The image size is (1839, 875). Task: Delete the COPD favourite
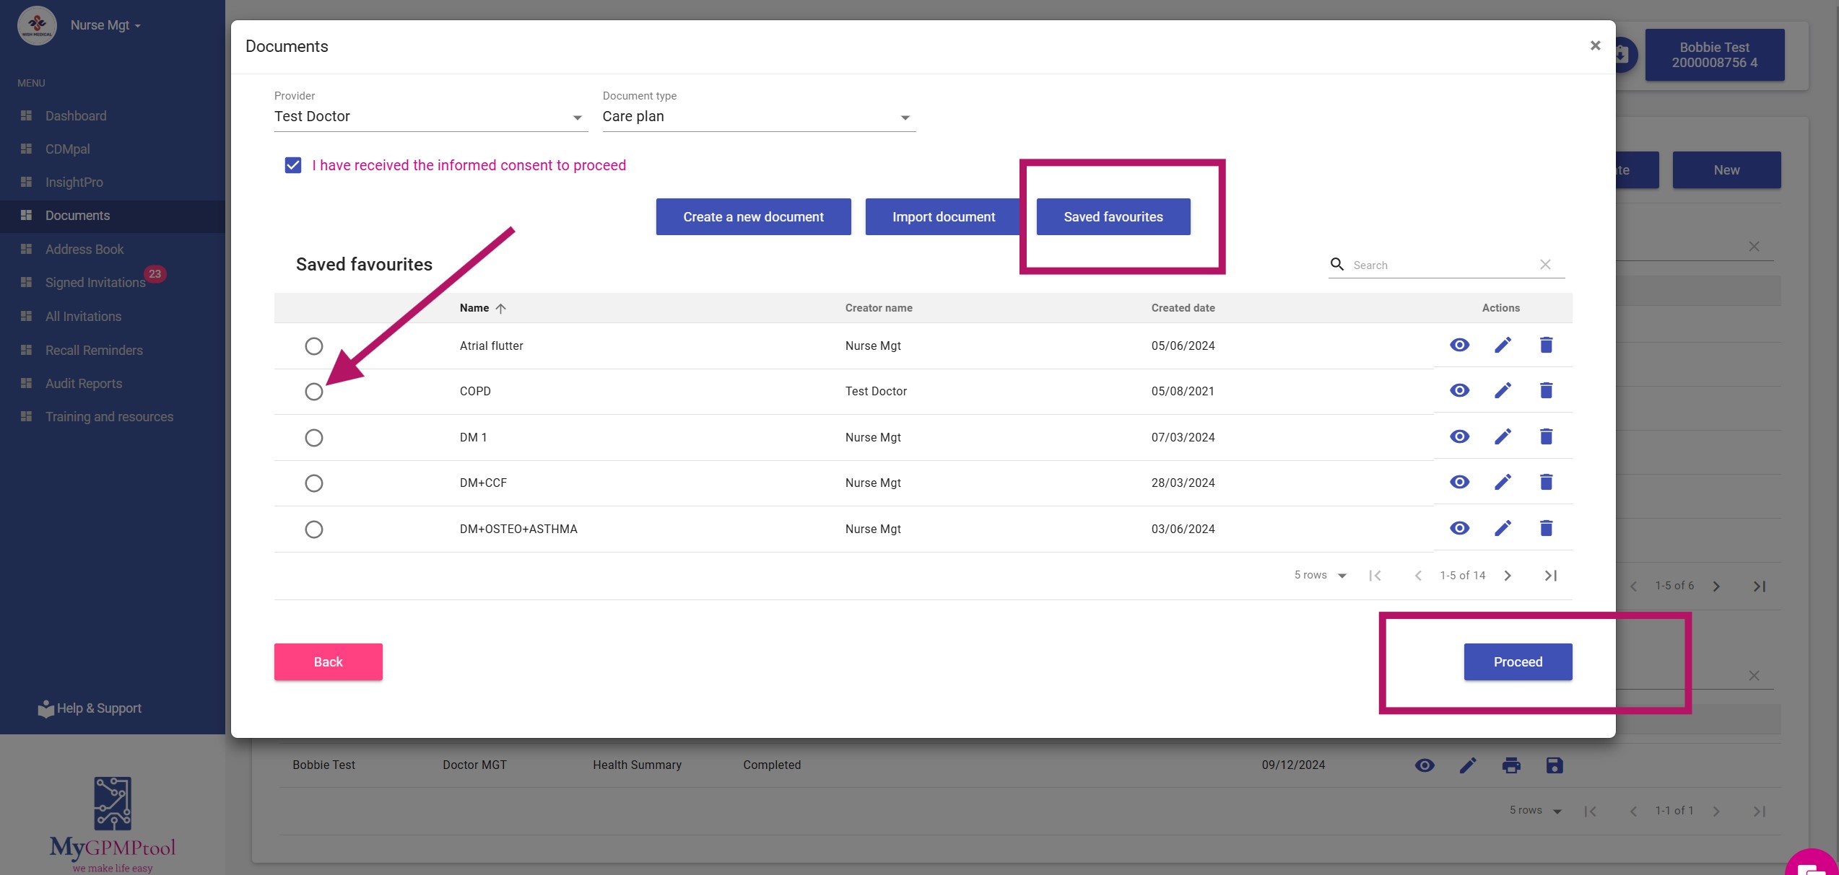[x=1546, y=390]
